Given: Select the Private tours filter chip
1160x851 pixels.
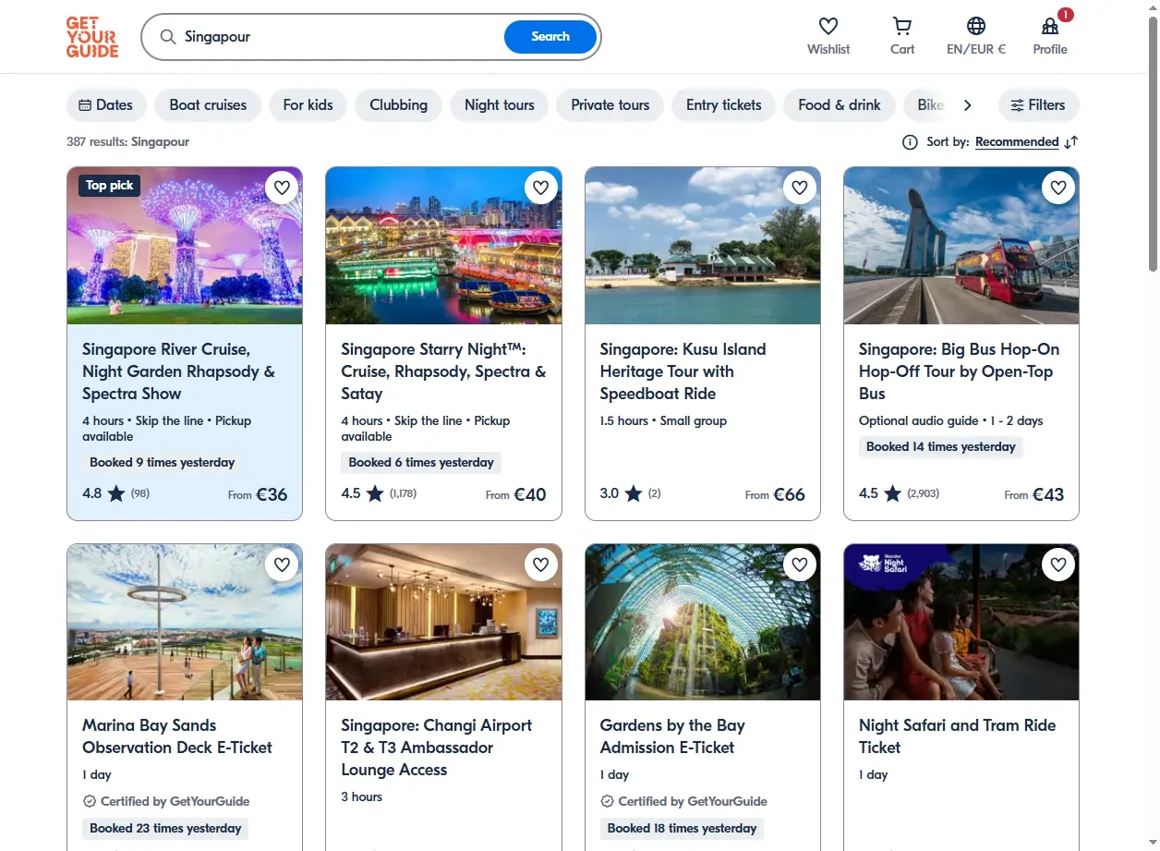Looking at the screenshot, I should [x=610, y=105].
